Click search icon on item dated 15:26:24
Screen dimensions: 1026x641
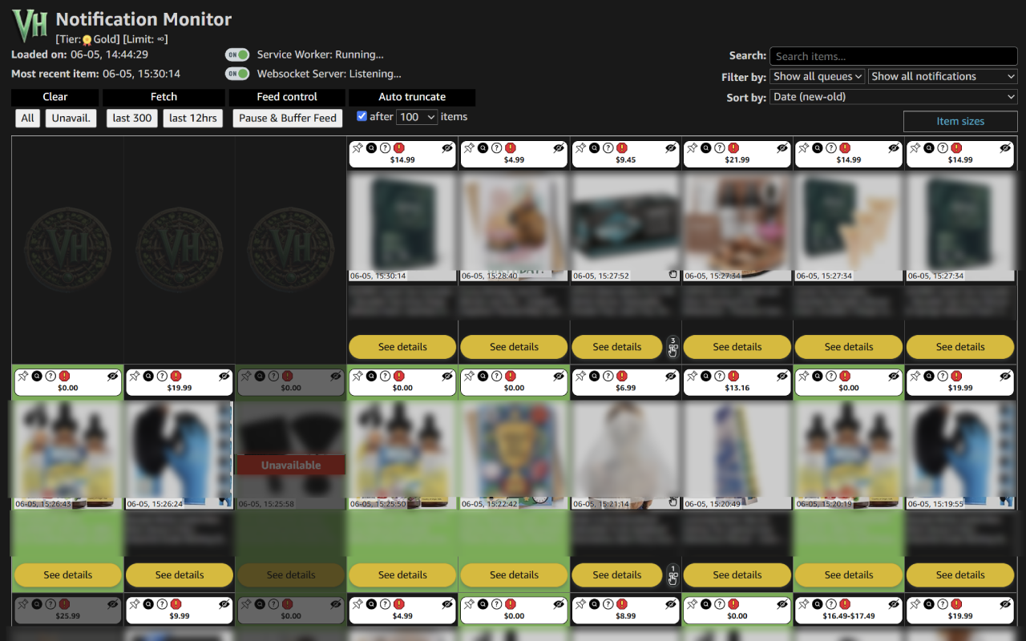148,376
